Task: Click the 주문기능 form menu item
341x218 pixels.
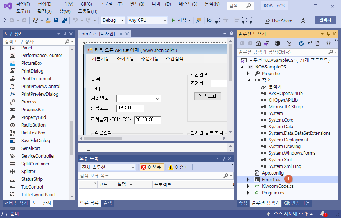Action: point(150,59)
